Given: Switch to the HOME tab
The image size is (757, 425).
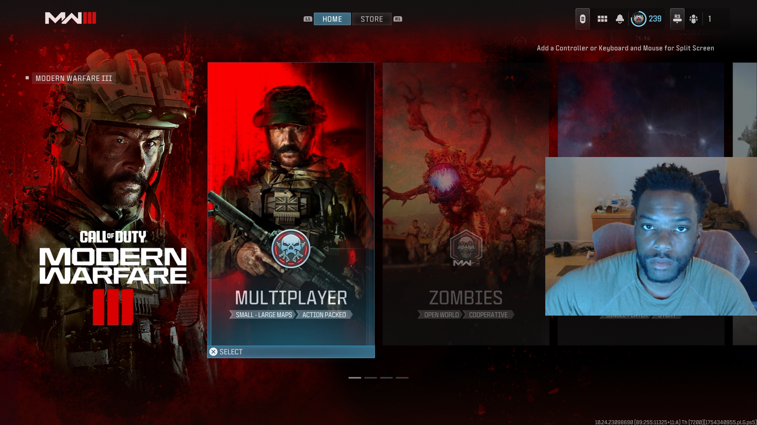Looking at the screenshot, I should (332, 19).
